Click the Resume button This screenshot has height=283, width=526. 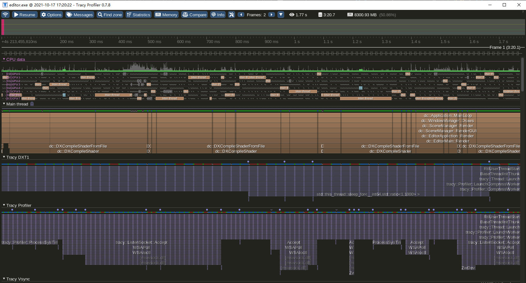[25, 15]
